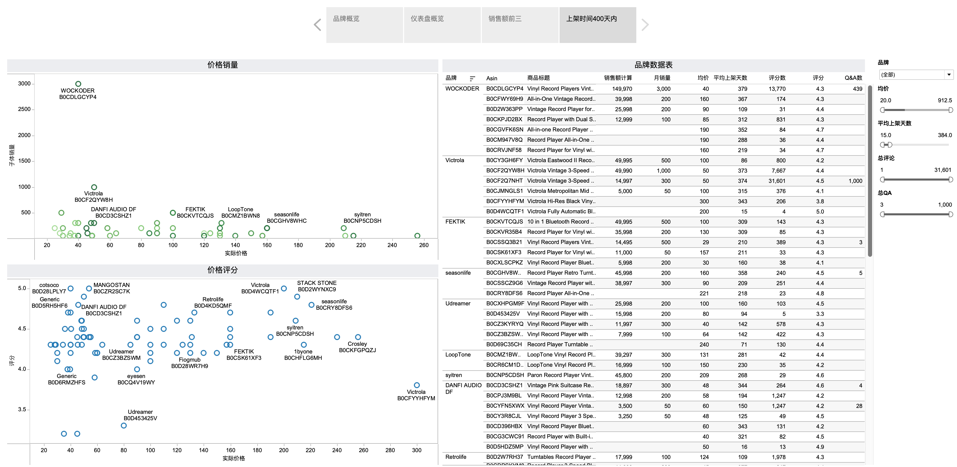Viewport: 957px width, 467px height.
Task: Select the WOCKODER point at 3000 sales
Action: coord(78,84)
